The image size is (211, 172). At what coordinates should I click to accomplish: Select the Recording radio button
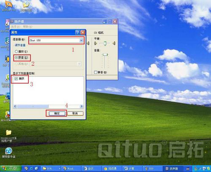coord(22,57)
